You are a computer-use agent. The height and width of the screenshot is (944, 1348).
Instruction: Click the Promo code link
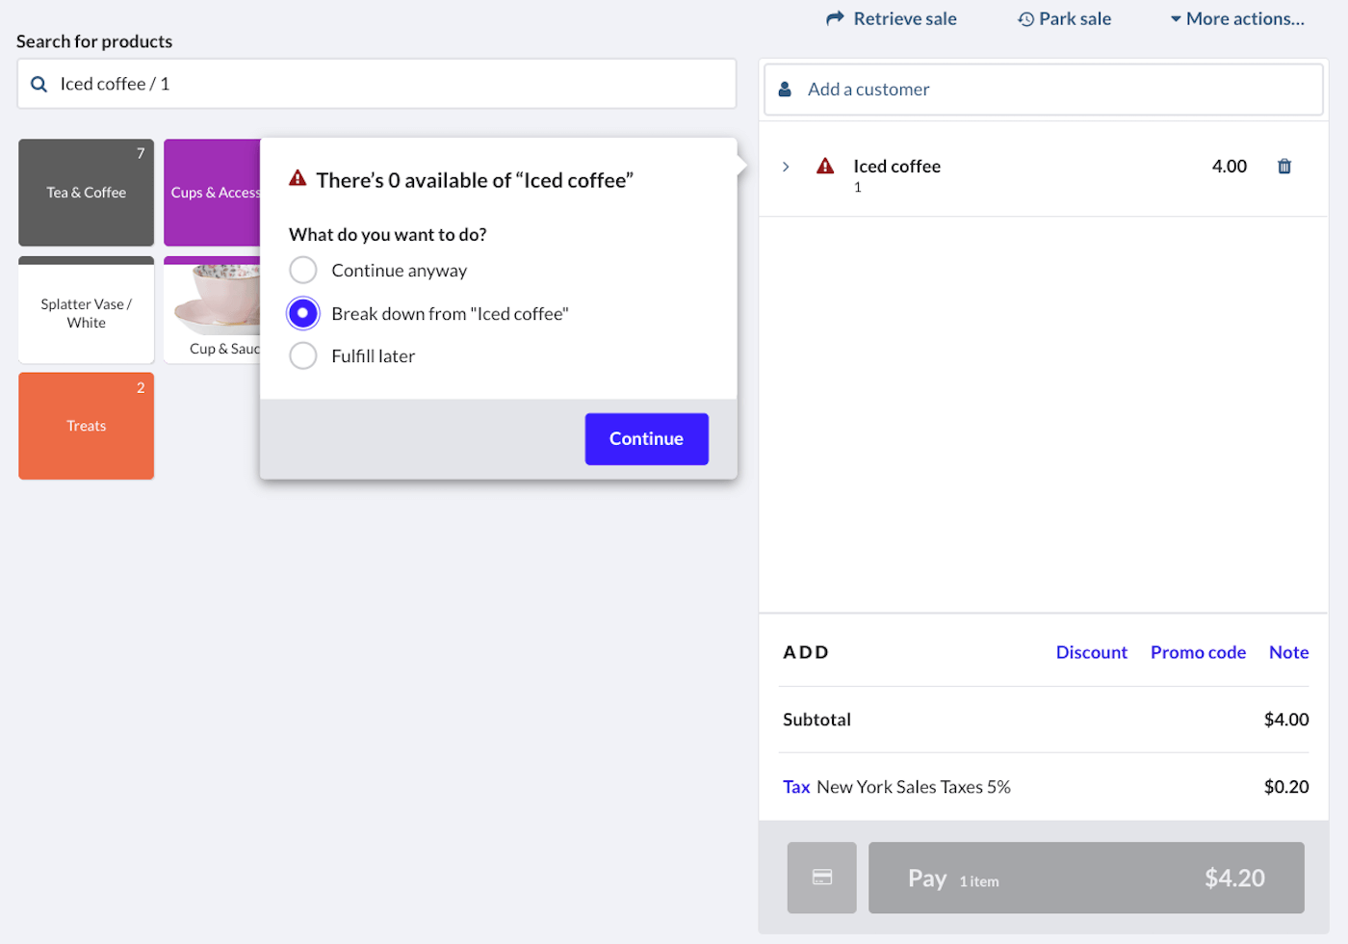tap(1198, 652)
